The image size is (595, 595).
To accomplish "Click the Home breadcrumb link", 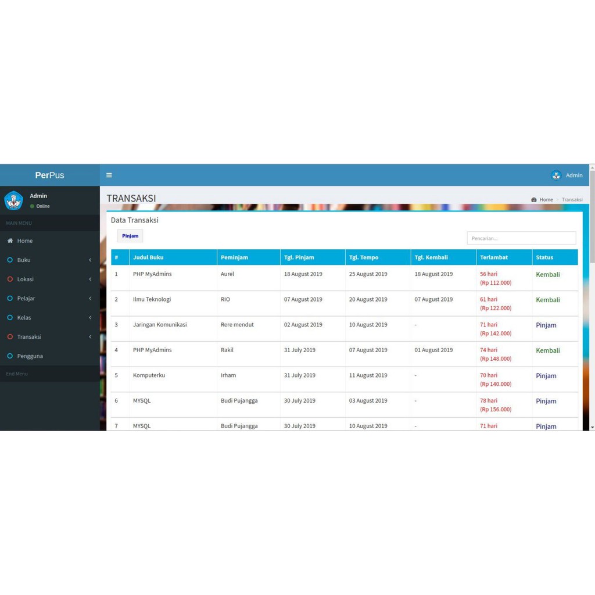I will pyautogui.click(x=546, y=200).
